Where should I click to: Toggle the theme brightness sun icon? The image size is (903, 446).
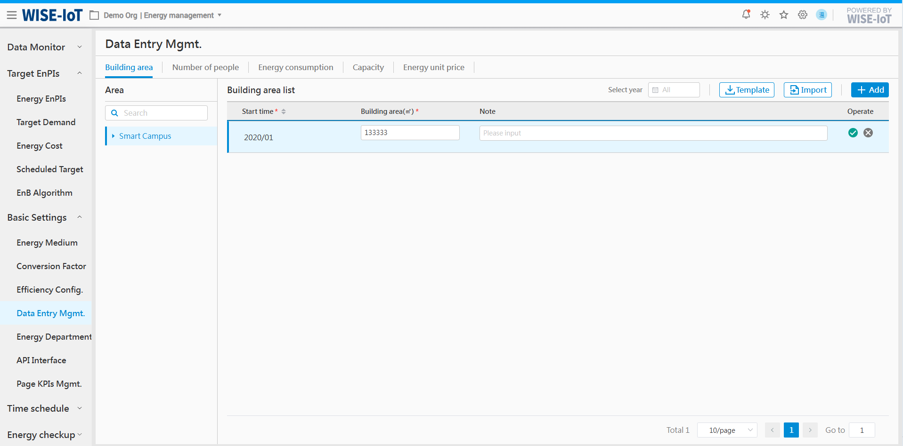(x=765, y=15)
